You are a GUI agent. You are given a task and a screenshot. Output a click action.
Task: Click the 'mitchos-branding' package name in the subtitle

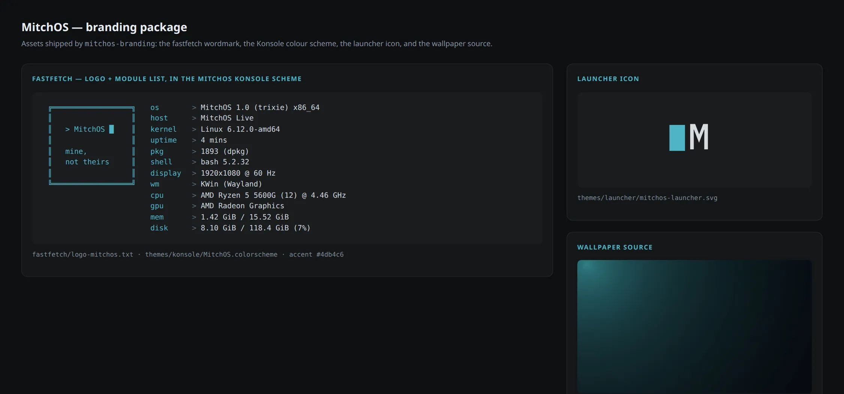point(120,44)
